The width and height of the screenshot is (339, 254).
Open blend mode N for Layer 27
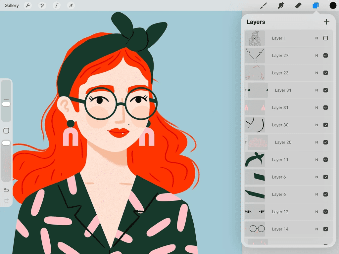(316, 56)
